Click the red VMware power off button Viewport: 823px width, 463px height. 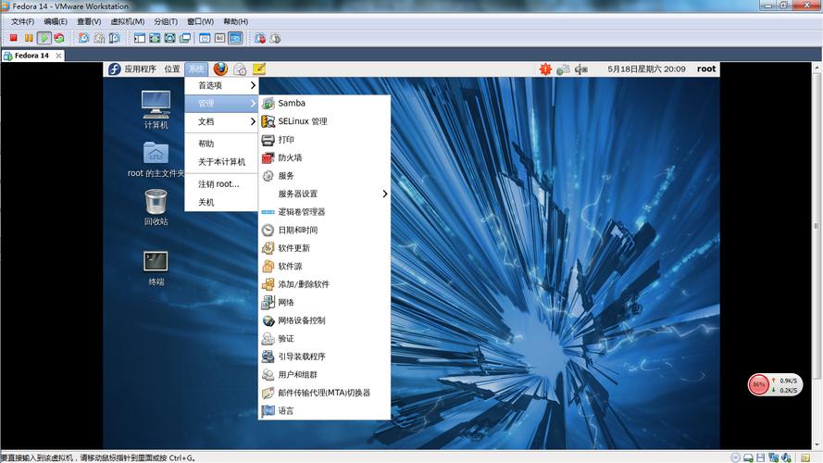pyautogui.click(x=14, y=38)
